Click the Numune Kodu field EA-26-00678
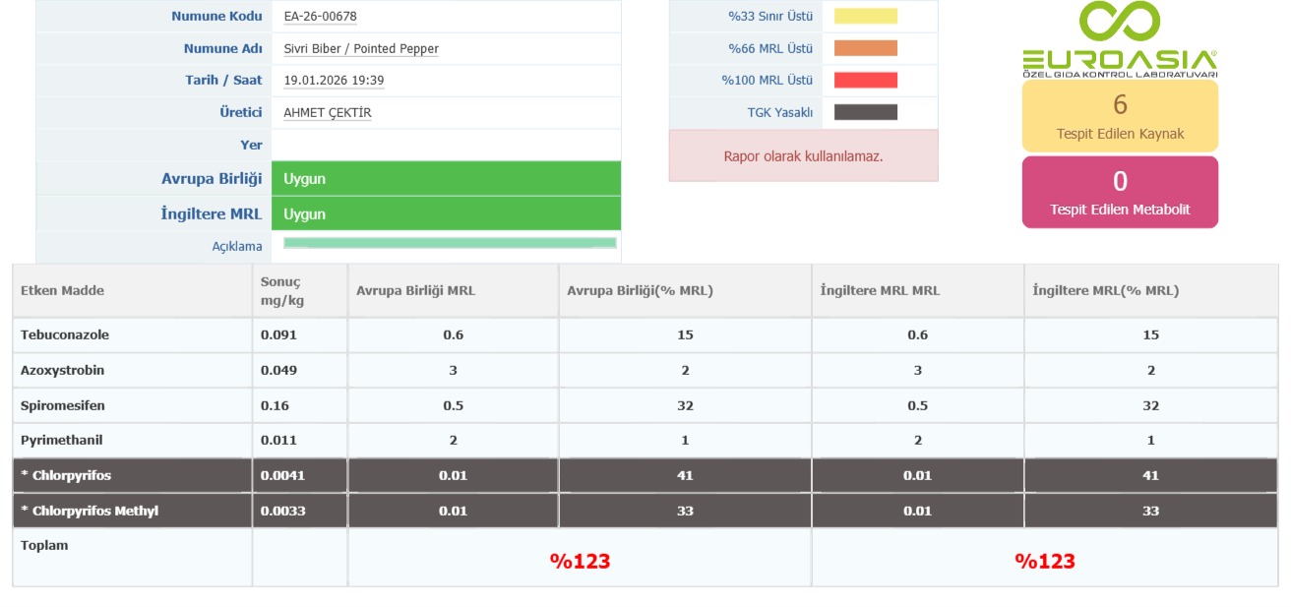Screen dimensions: 1291x607 pos(320,16)
